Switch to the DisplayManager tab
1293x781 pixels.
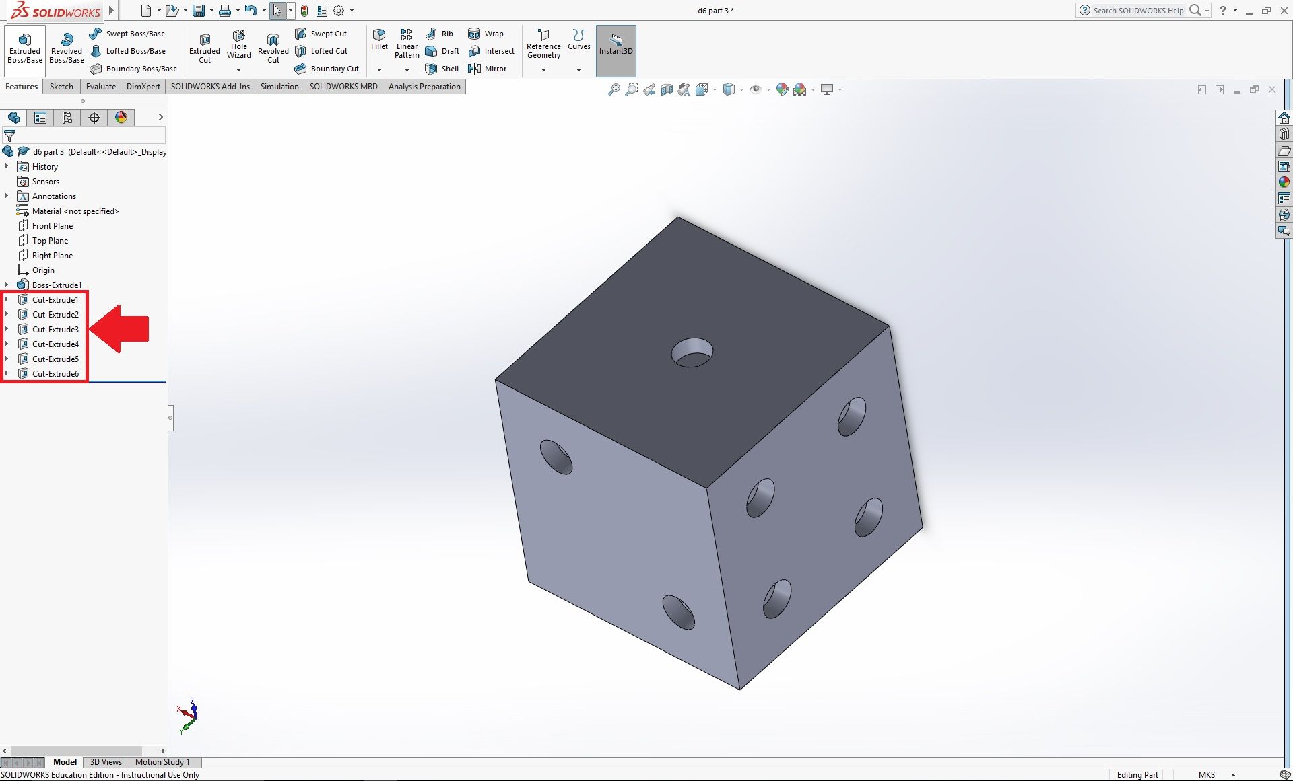(x=121, y=117)
